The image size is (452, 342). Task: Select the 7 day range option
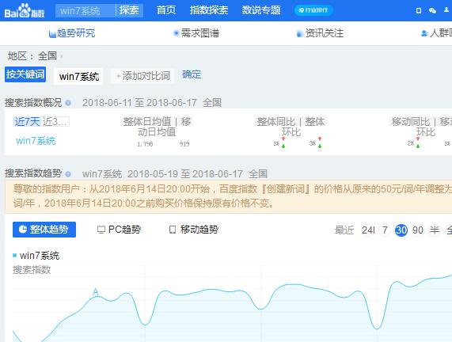[385, 230]
